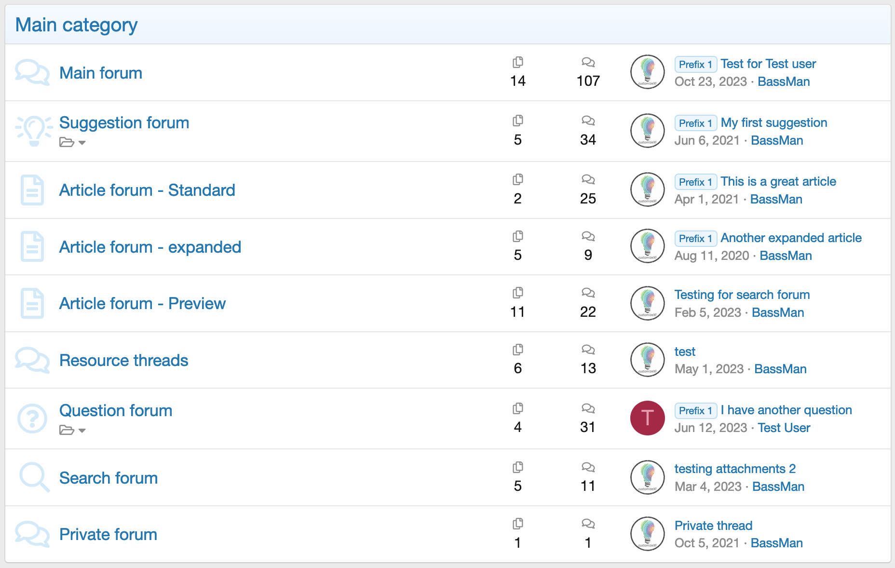Click the Article forum - Preview document icon
Image resolution: width=895 pixels, height=568 pixels.
pyautogui.click(x=32, y=303)
